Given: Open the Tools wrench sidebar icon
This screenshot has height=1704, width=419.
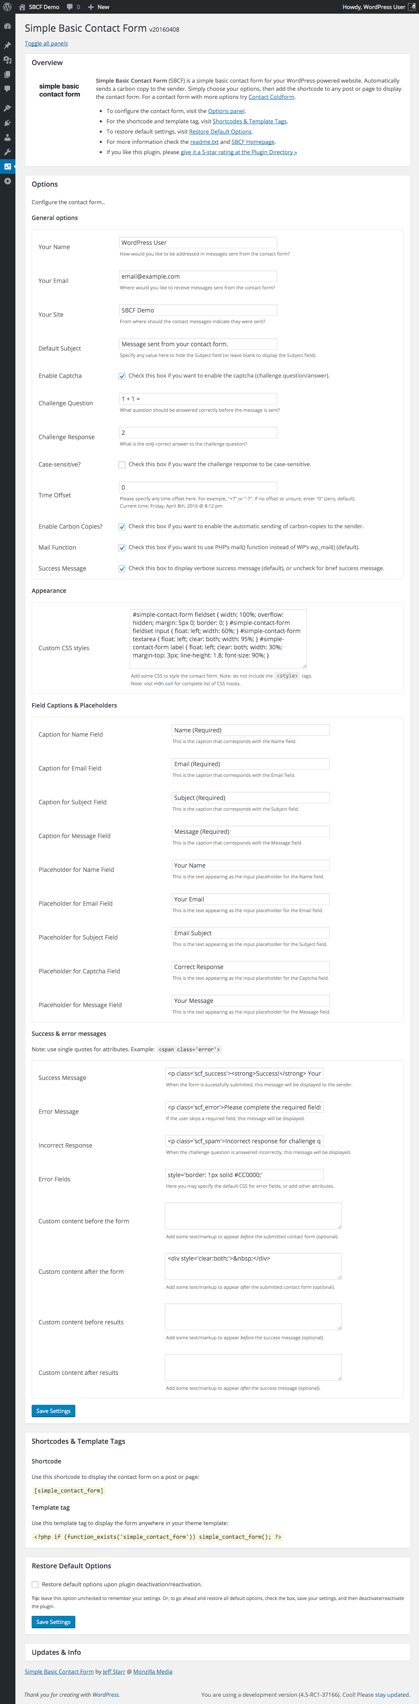Looking at the screenshot, I should [x=7, y=152].
